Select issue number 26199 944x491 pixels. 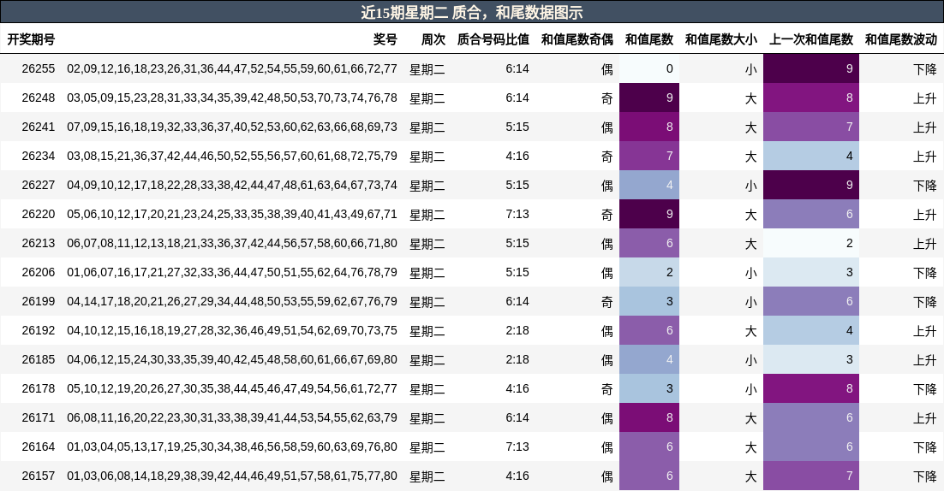point(39,302)
